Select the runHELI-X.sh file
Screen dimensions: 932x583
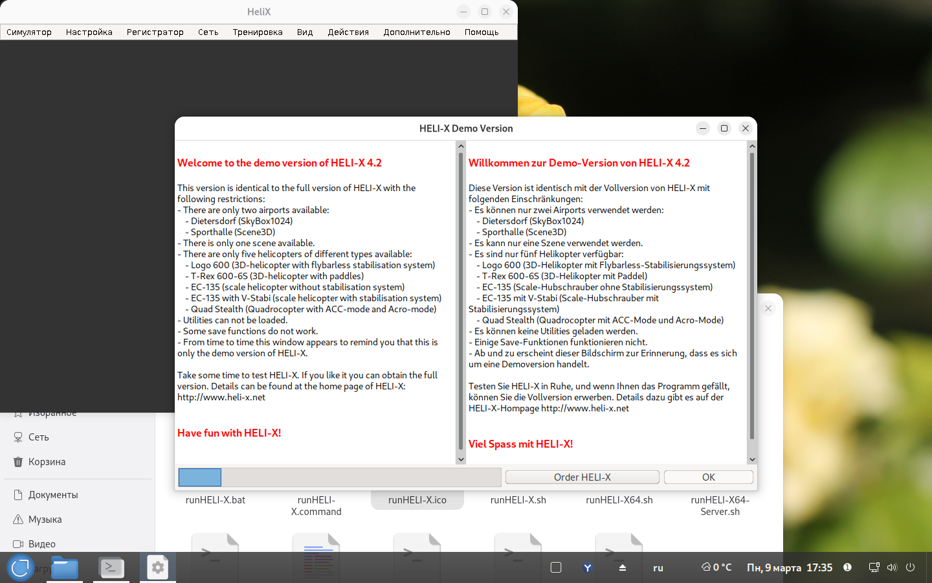click(518, 500)
